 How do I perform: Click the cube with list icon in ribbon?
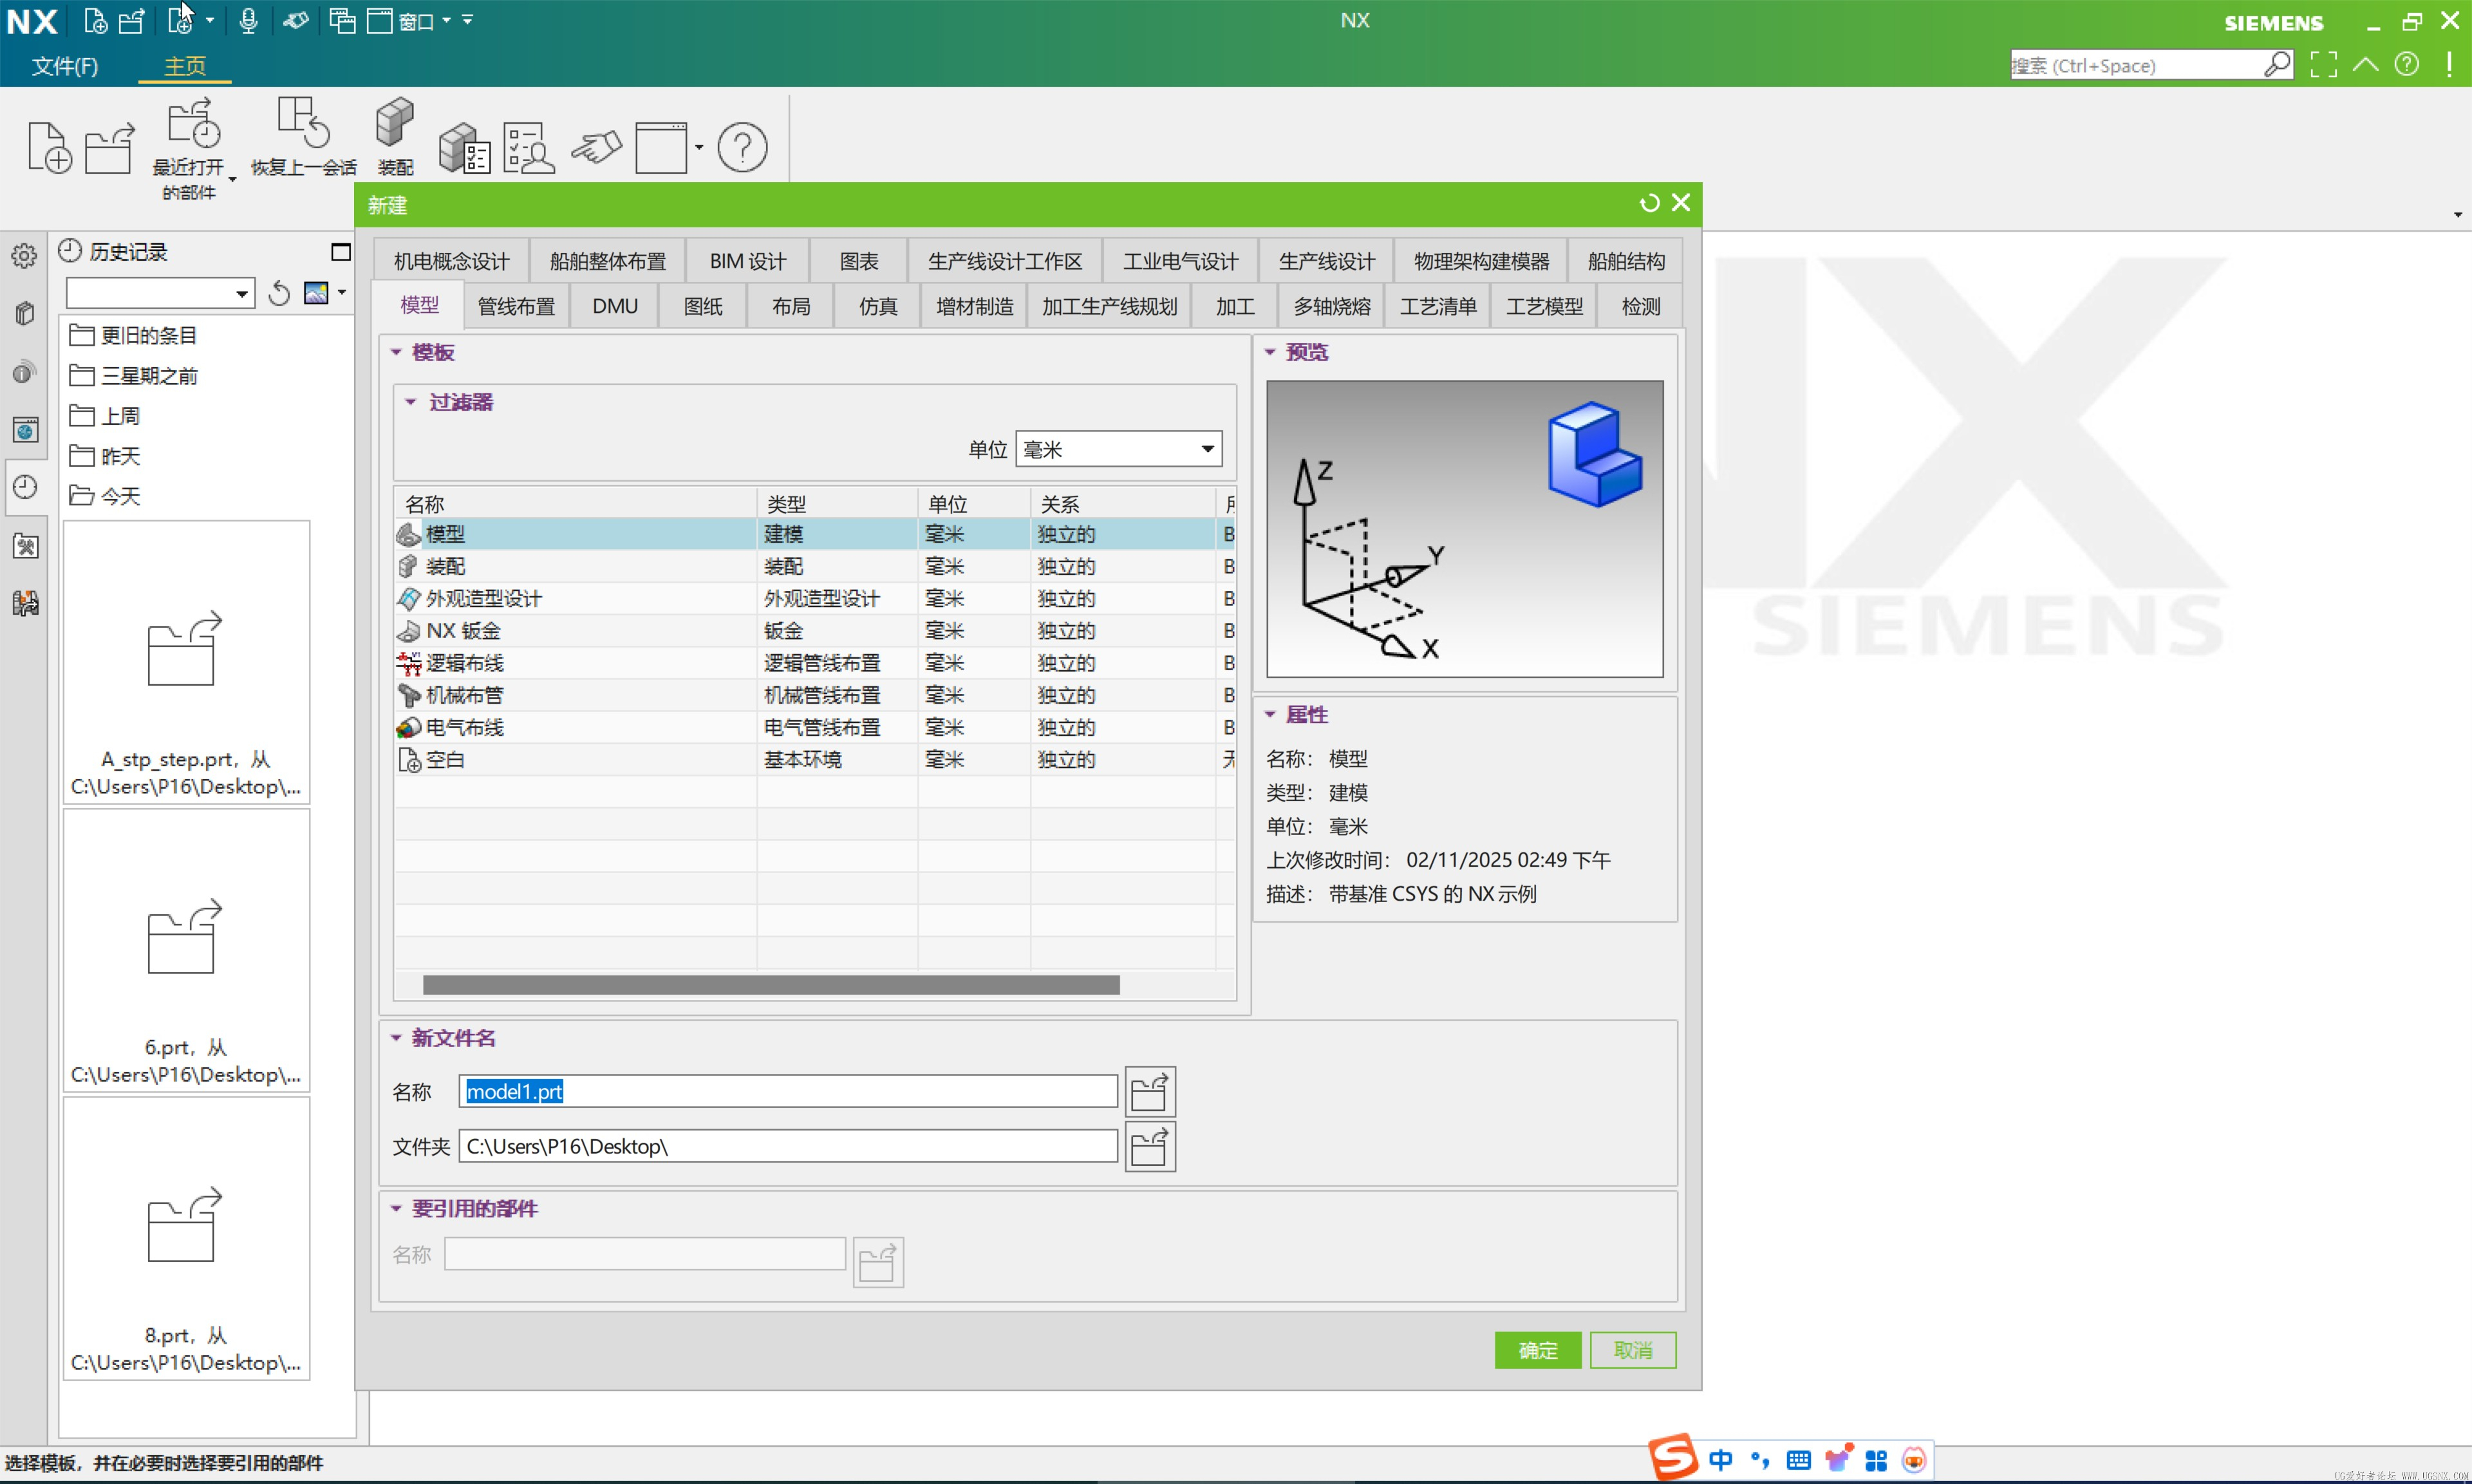464,147
